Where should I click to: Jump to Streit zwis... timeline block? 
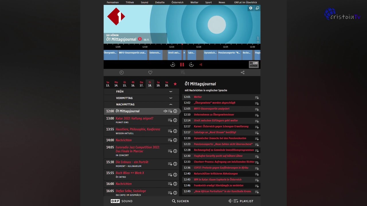click(x=174, y=55)
